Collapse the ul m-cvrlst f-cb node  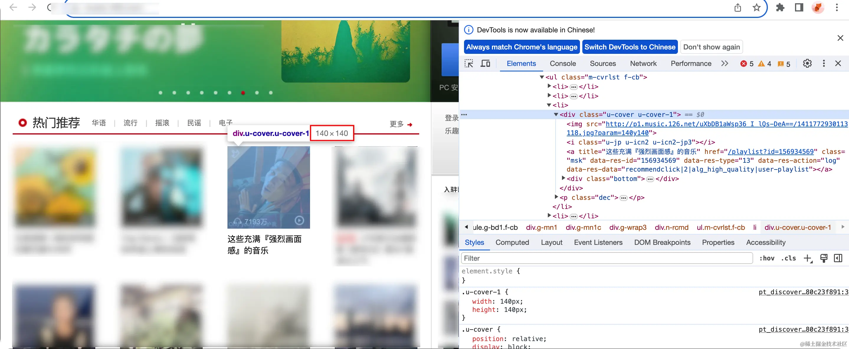point(542,77)
